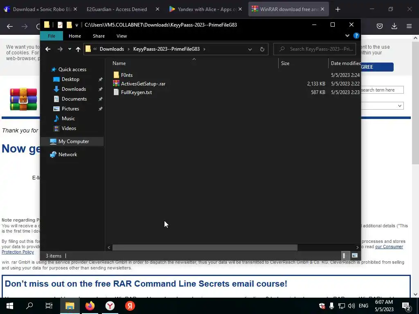Select the ActivesGetSatup-.rar archive icon

click(x=116, y=83)
